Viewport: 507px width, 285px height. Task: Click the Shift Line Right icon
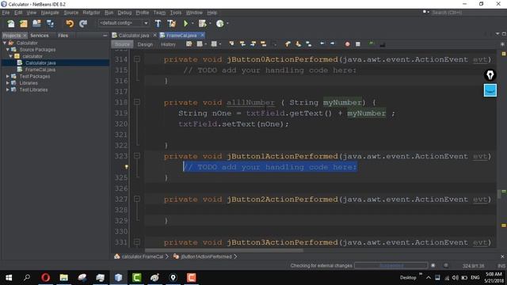click(x=333, y=44)
